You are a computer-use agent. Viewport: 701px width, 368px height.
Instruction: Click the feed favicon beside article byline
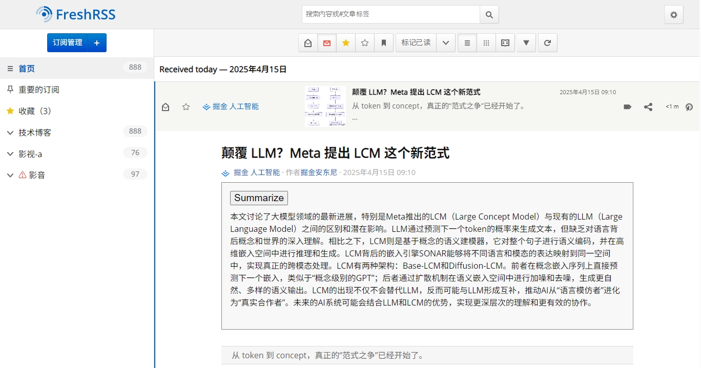pyautogui.click(x=225, y=173)
